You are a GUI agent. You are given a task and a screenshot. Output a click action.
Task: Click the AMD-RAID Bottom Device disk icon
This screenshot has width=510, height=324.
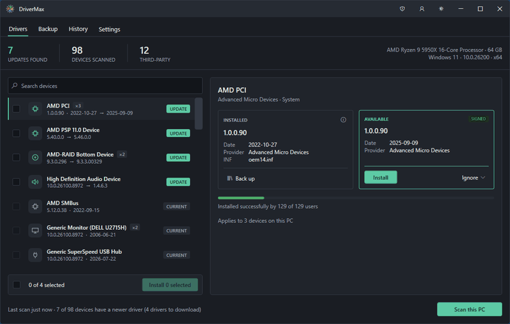click(x=35, y=157)
